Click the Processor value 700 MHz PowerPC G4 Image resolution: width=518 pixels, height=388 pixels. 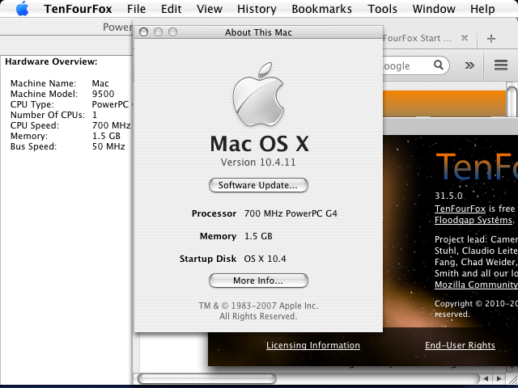291,213
